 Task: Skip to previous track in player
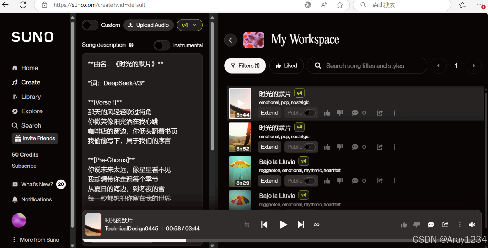click(264, 225)
